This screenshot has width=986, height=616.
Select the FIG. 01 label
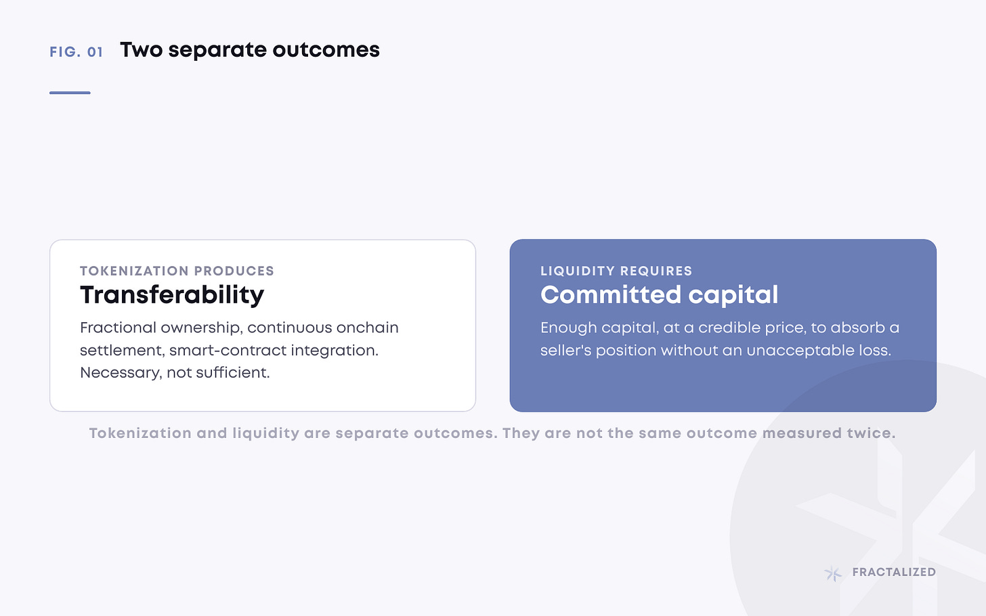(x=77, y=52)
